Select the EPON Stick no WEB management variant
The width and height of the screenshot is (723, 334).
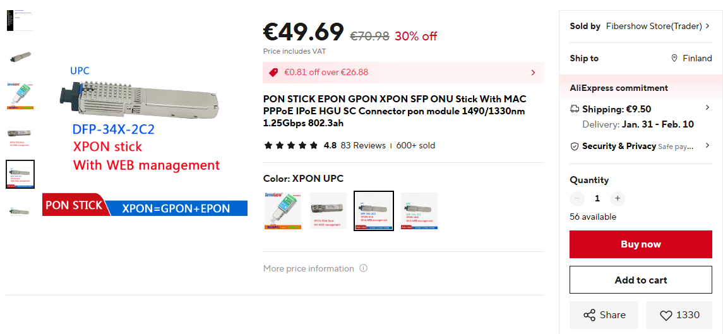point(328,211)
